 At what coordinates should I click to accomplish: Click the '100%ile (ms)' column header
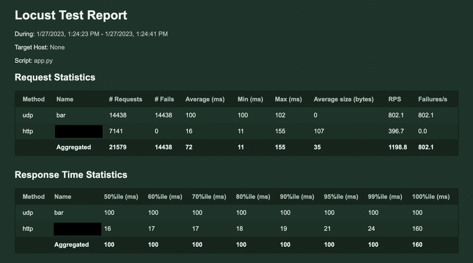[431, 197]
